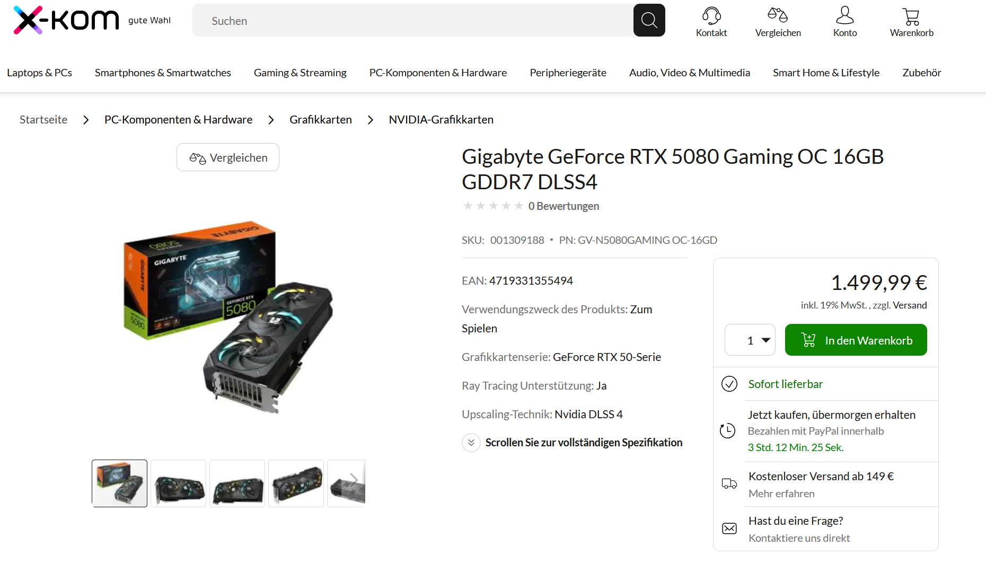986x564 pixels.
Task: Open PC-Komponenten & Hardware breadcrumb link
Action: click(178, 120)
